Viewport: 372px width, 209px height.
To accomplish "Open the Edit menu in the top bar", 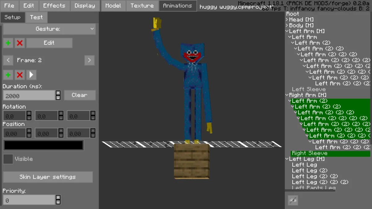I will tap(29, 6).
